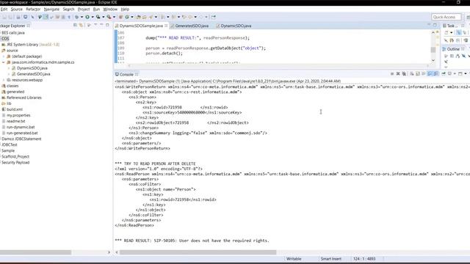
Task: Click the New Java Package icon
Action: (x=120, y=17)
